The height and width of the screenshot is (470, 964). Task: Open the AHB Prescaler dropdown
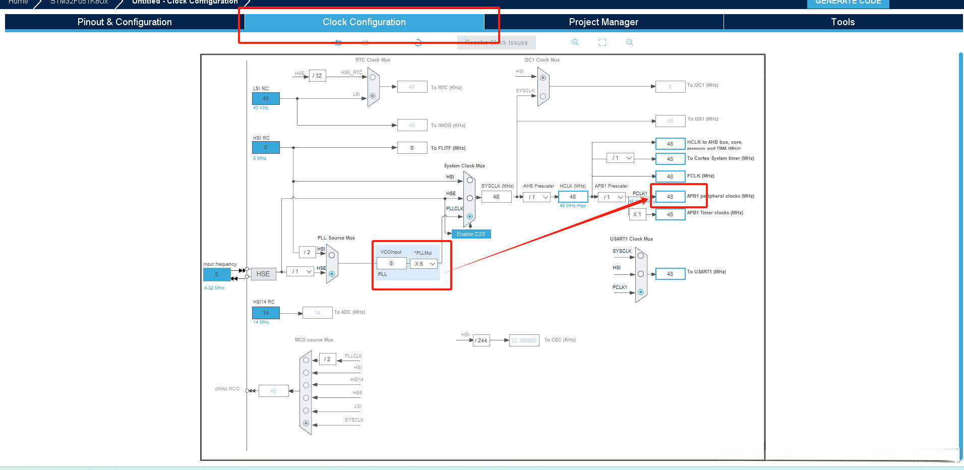[537, 197]
